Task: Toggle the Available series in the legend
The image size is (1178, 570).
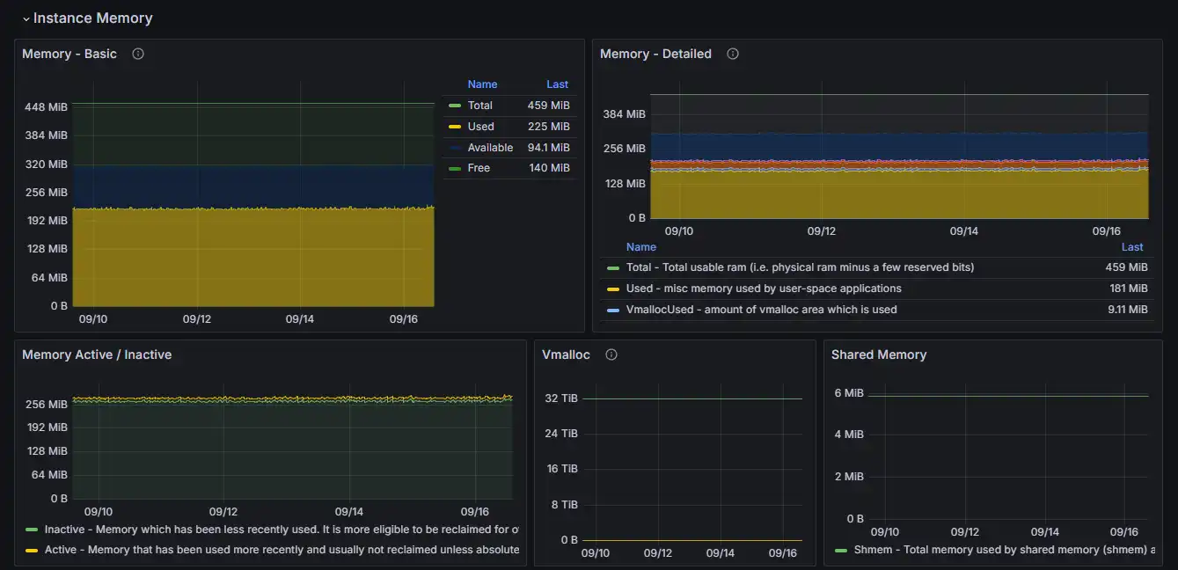Action: [x=491, y=148]
